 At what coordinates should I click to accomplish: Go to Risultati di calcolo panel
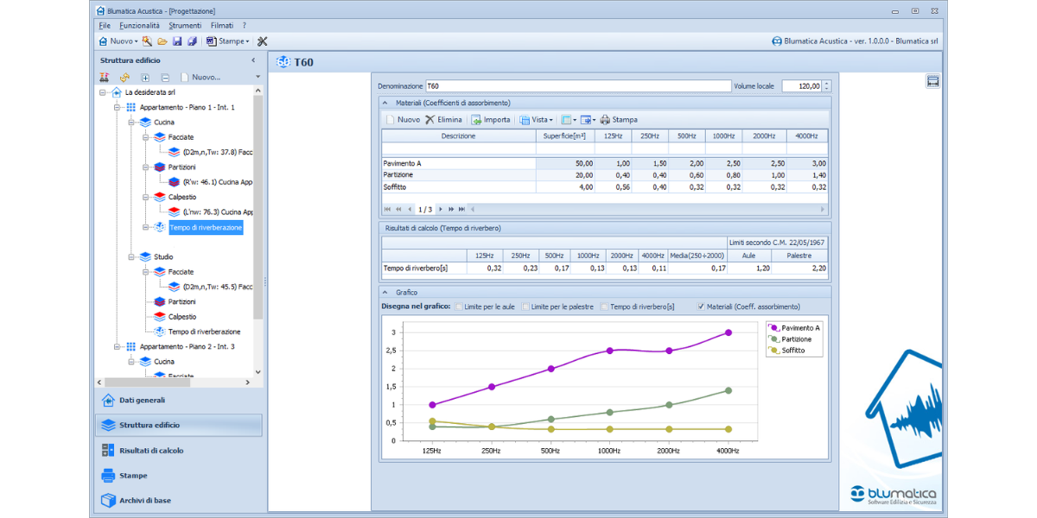coord(151,451)
